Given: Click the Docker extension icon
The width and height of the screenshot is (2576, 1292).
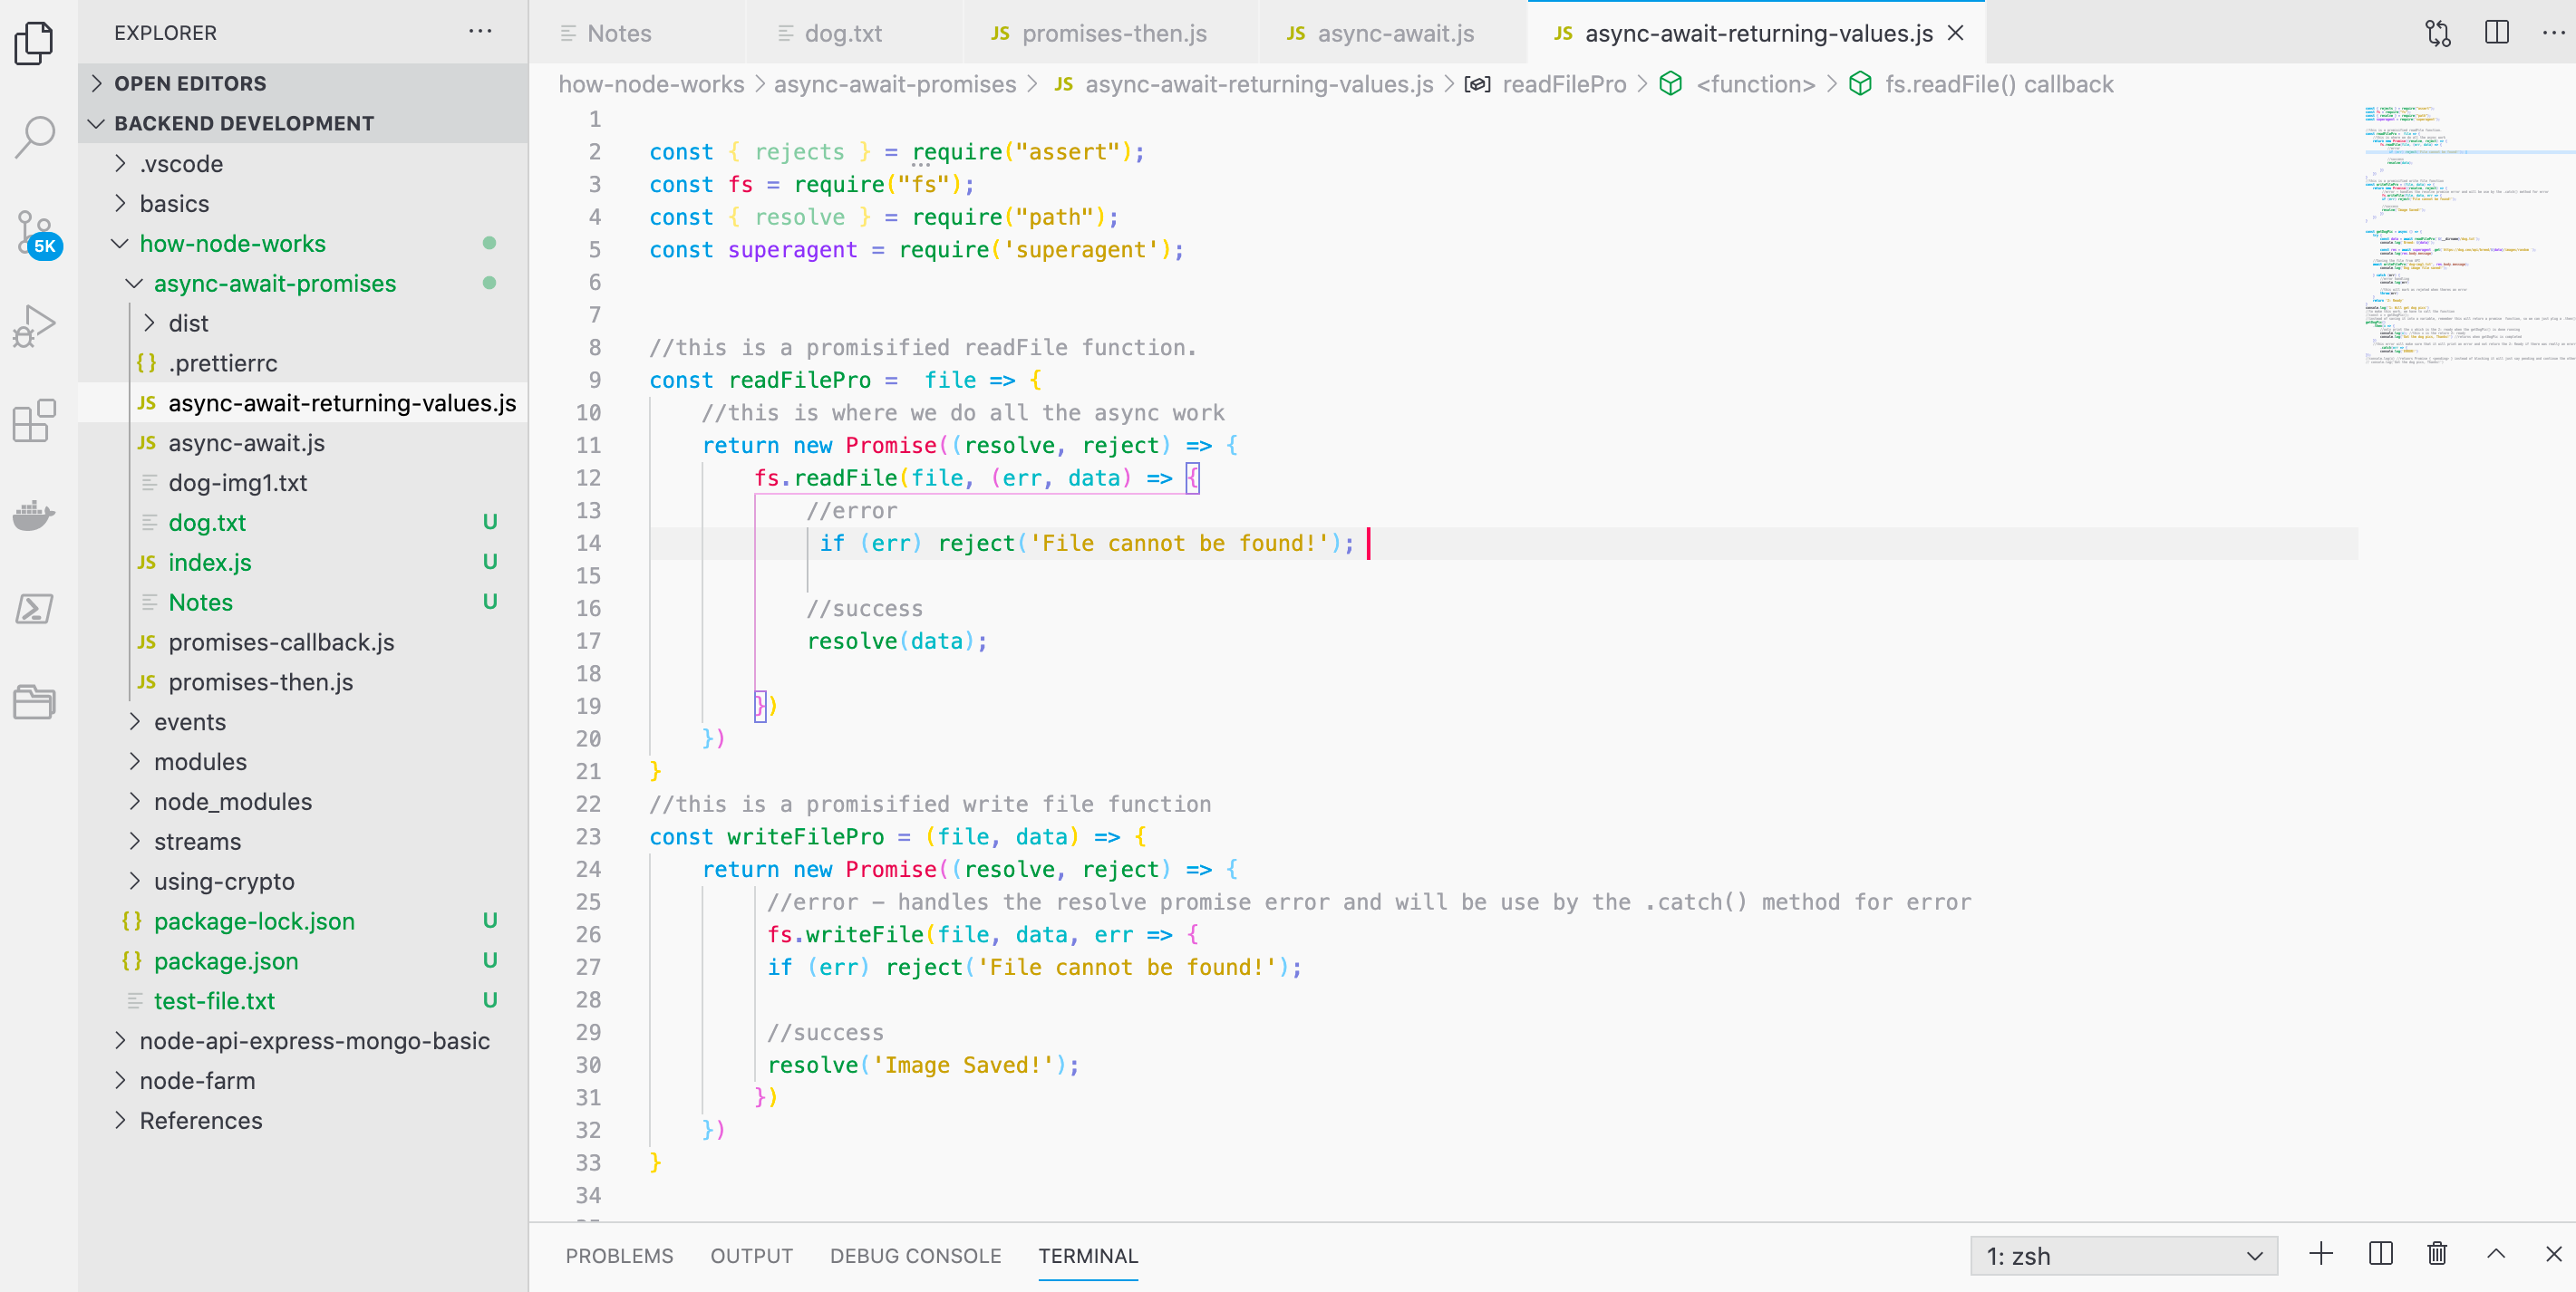Looking at the screenshot, I should (x=34, y=515).
